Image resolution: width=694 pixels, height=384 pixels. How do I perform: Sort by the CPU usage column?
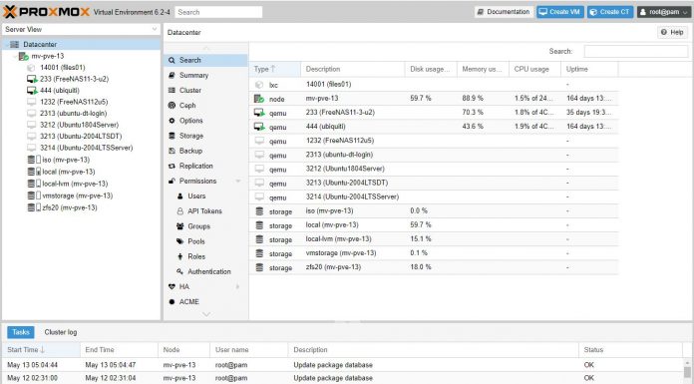click(x=534, y=69)
